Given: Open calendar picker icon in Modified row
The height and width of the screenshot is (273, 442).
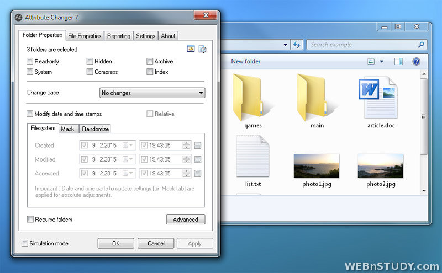Looking at the screenshot, I should click(x=198, y=159).
